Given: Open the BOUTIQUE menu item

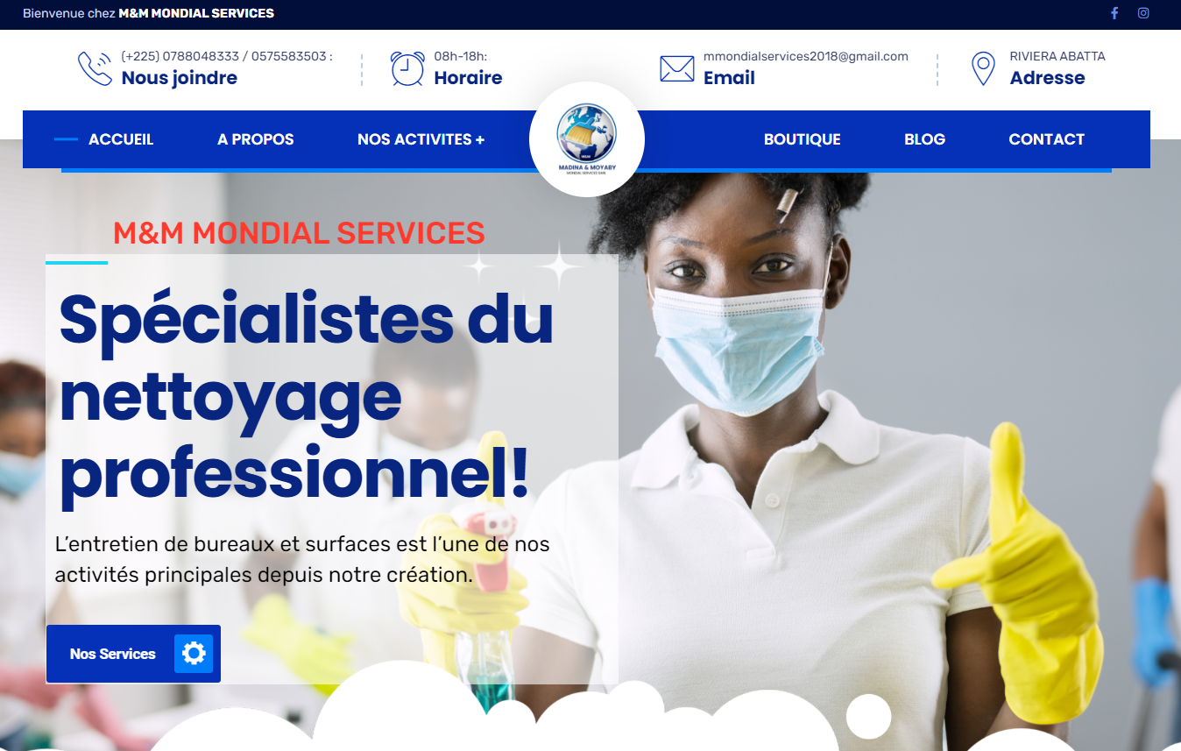Looking at the screenshot, I should pyautogui.click(x=802, y=139).
